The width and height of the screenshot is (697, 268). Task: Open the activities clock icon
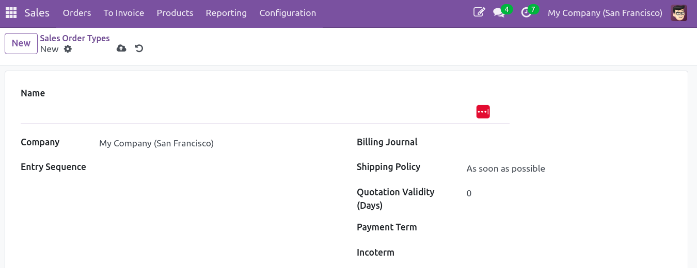tap(526, 13)
